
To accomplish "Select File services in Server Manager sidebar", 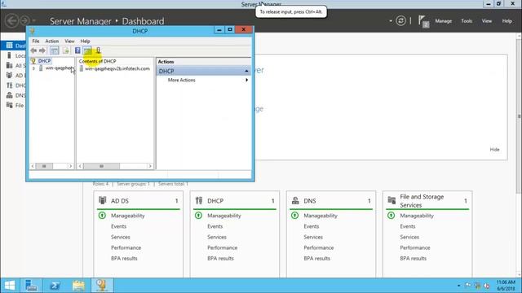I will (15, 105).
